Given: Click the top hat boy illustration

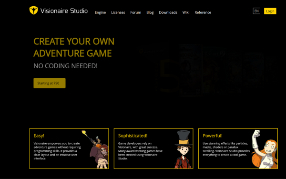Looking at the screenshot, I should tap(184, 149).
